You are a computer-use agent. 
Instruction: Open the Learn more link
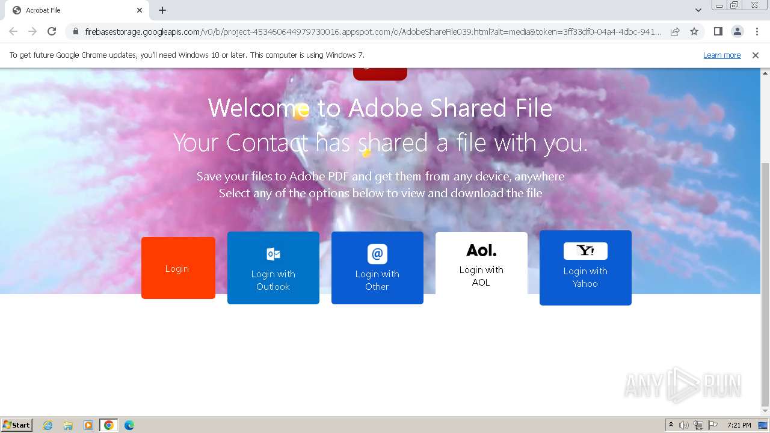click(x=722, y=55)
